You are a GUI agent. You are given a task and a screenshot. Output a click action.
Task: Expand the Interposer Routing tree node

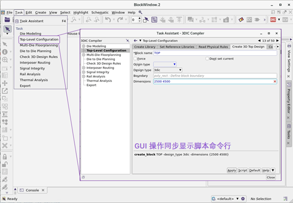click(84, 68)
